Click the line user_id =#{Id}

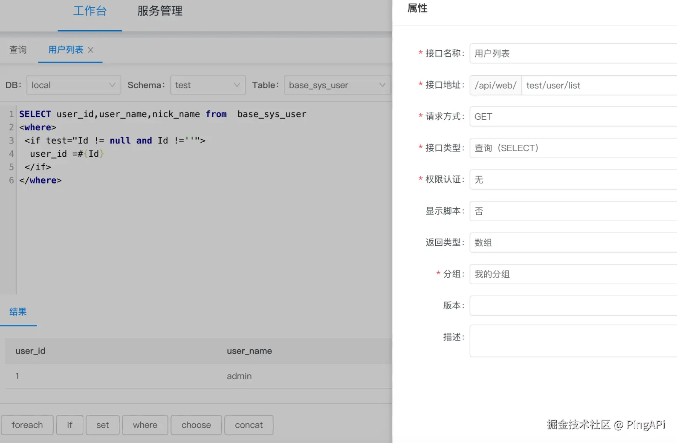point(67,154)
